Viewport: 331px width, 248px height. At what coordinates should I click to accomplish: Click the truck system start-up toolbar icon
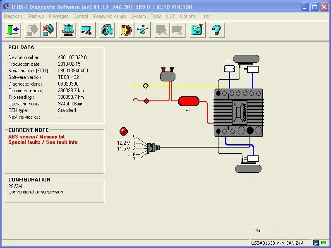[x=107, y=30]
